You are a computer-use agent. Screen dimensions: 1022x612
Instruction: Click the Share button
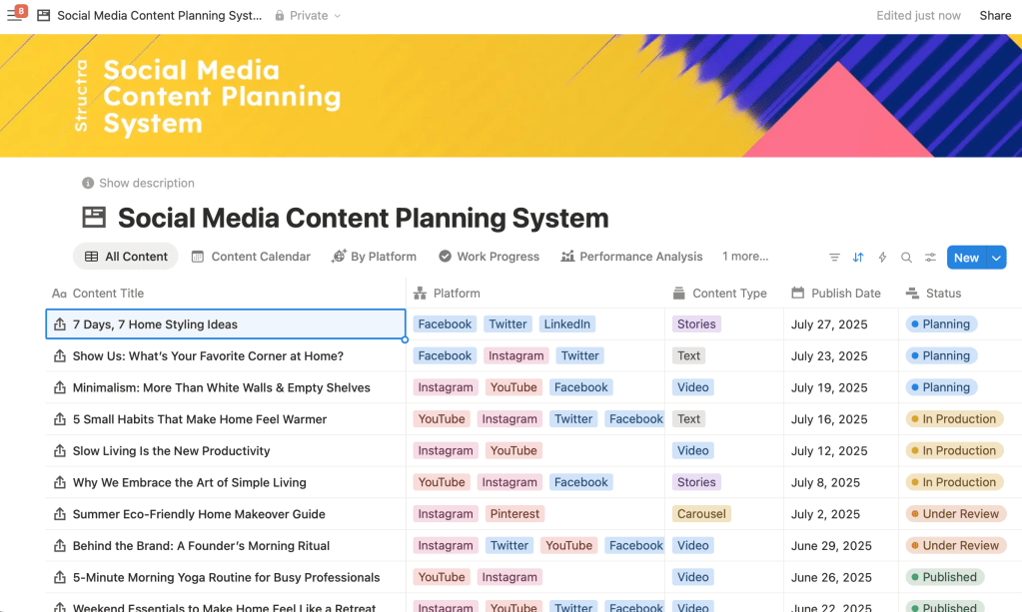tap(995, 16)
